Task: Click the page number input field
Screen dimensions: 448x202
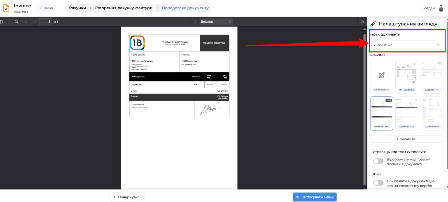Action: 45,22
